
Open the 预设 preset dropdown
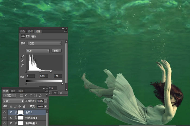pyautogui.click(x=45, y=43)
